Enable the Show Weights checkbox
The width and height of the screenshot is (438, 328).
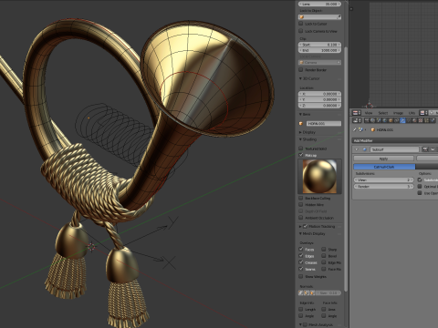click(301, 276)
